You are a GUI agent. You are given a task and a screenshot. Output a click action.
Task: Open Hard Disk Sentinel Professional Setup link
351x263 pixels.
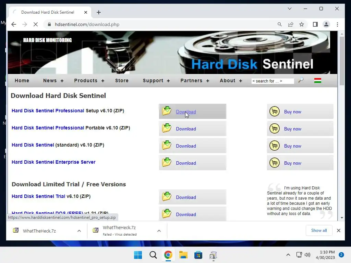(x=48, y=111)
